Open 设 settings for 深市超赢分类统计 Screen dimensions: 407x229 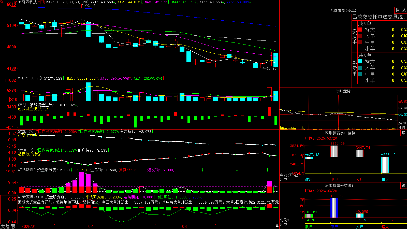(x=404, y=185)
